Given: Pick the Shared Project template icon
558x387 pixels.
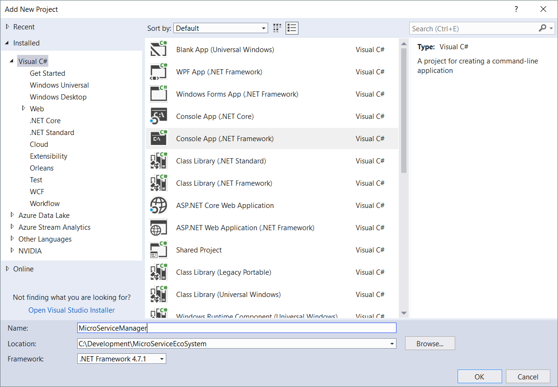Looking at the screenshot, I should (159, 250).
